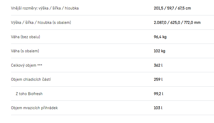Click the 'Objem chladicích částí' label
The height and width of the screenshot is (123, 214).
click(31, 79)
